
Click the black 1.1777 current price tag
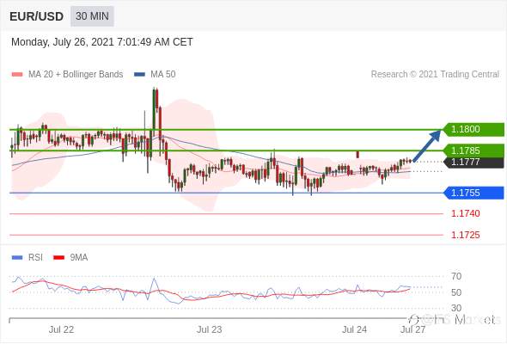[x=474, y=162]
